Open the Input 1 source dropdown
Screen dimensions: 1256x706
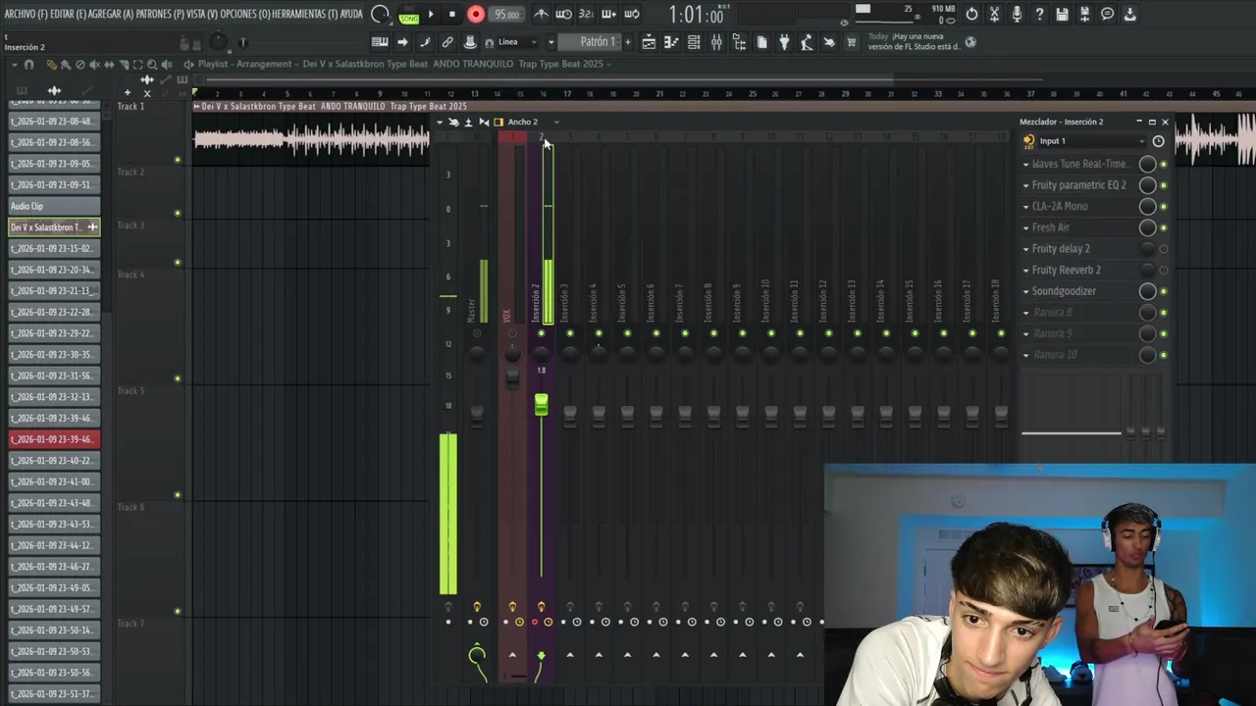coord(1092,141)
